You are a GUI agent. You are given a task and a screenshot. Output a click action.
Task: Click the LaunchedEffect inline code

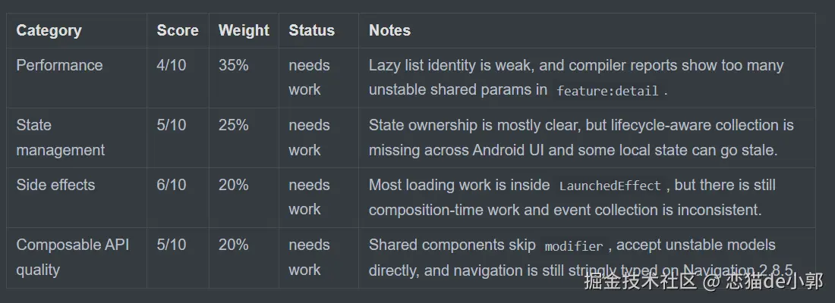pyautogui.click(x=610, y=186)
